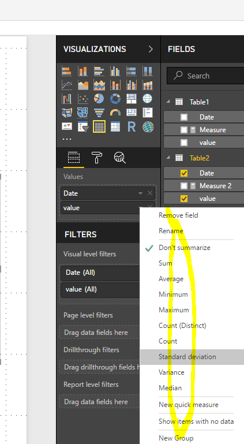
Task: Select the Slicer visual
Action: pyautogui.click(x=83, y=126)
